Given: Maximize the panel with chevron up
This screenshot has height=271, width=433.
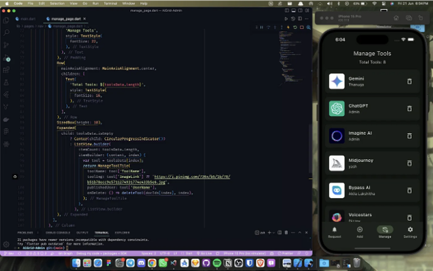Looking at the screenshot, I should (299, 233).
